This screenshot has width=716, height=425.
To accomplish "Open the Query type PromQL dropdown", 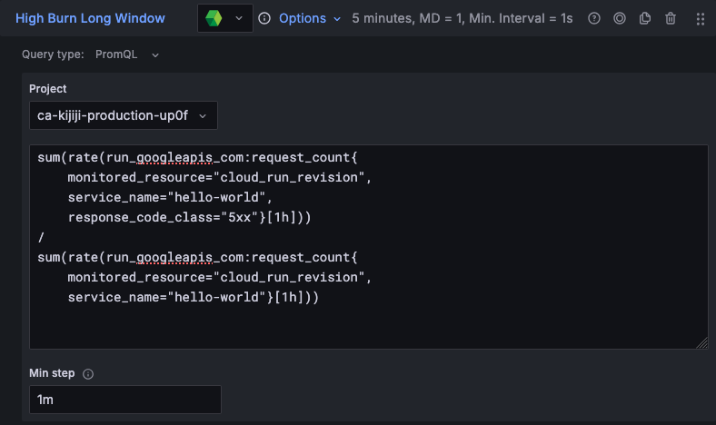I will (127, 54).
